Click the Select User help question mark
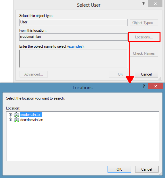This screenshot has width=165, height=178. (x=143, y=4)
